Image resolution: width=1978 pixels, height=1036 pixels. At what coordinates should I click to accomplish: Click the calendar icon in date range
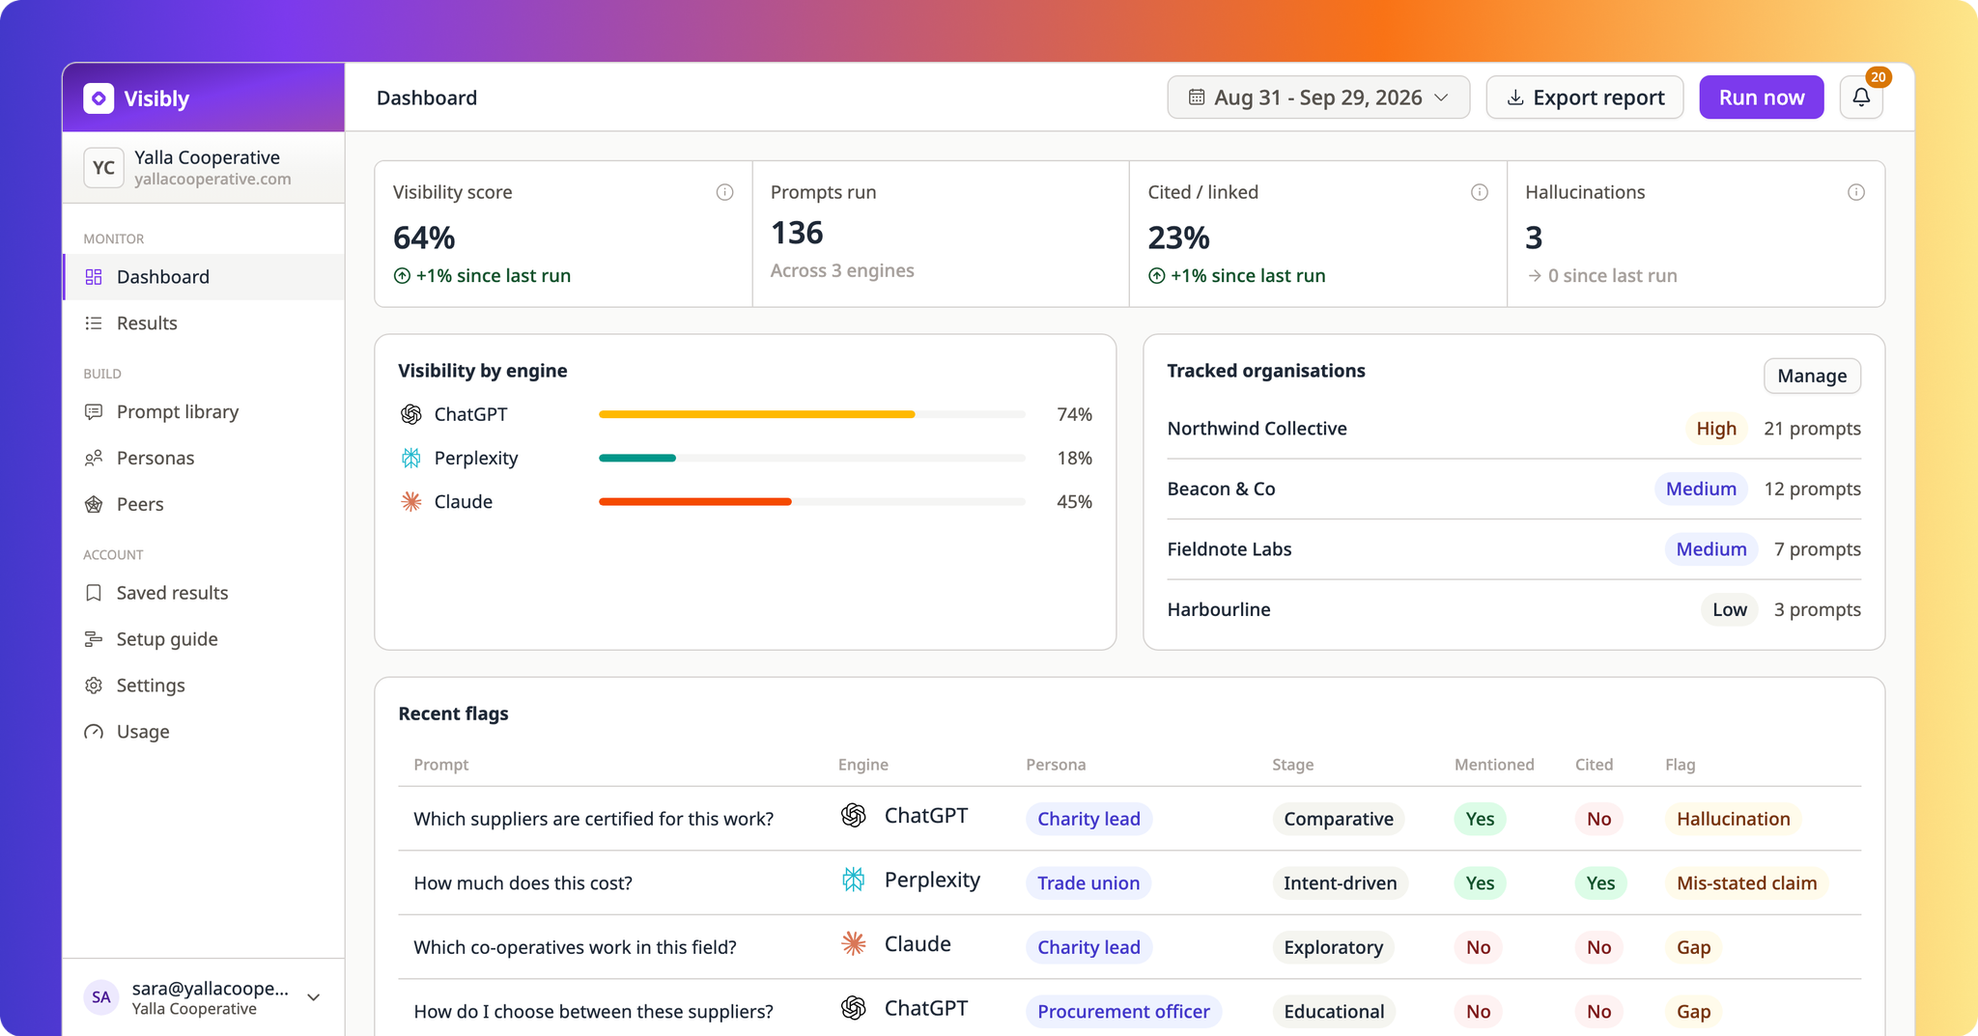(1197, 98)
